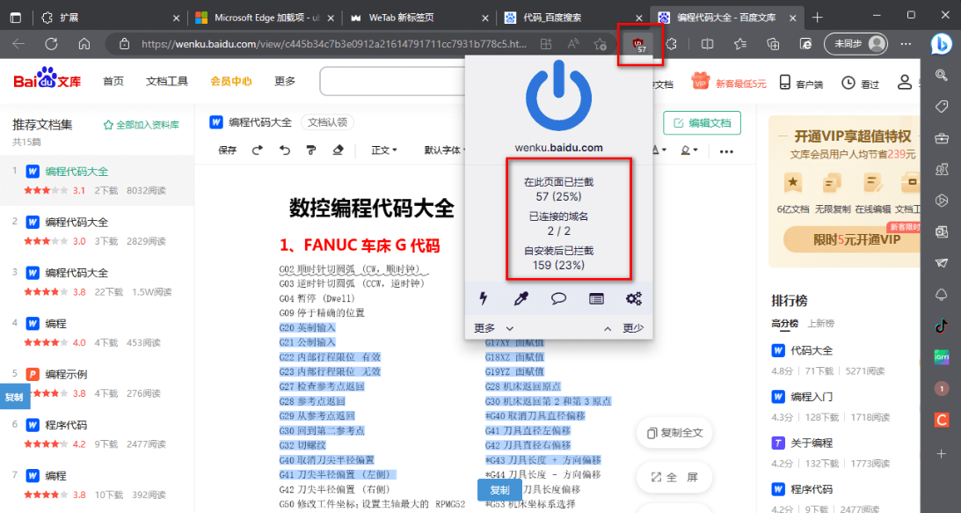
Task: Open Edge collections icon
Action: click(773, 44)
